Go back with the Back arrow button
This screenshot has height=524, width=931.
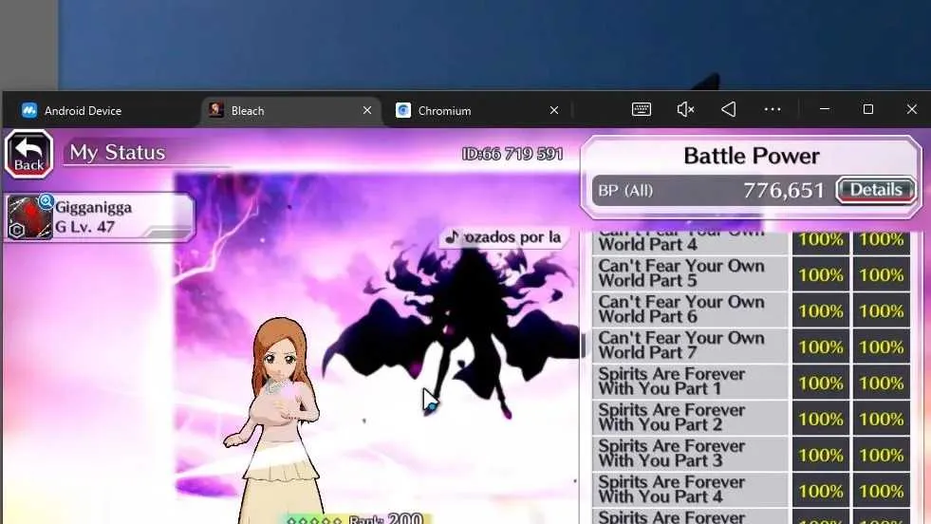click(x=29, y=155)
